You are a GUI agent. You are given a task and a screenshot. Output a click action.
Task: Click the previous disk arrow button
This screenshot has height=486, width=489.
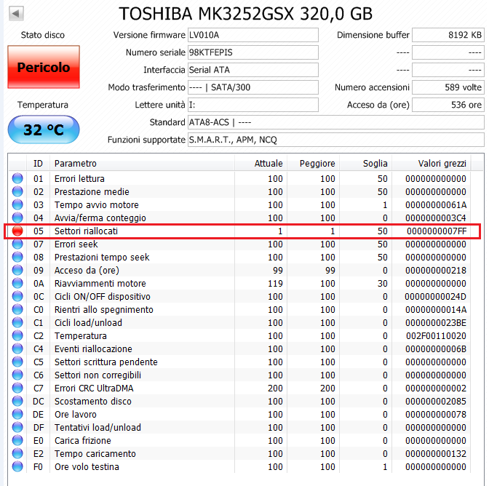click(x=16, y=13)
